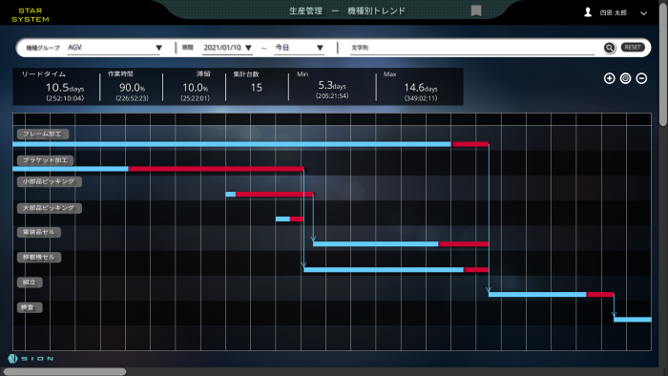Click the ブラケット加工 red delay bar
The width and height of the screenshot is (668, 376).
[217, 169]
